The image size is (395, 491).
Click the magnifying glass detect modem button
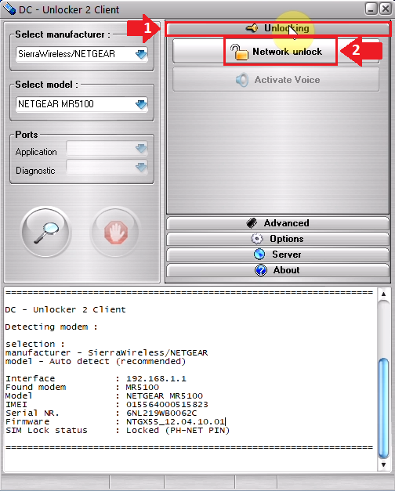(x=46, y=232)
